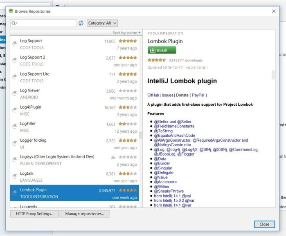The width and height of the screenshot is (286, 236).
Task: Click the star rating of Log4JPlugin
Action: [128, 107]
